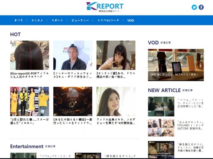Open the Twitter icon in the header
This screenshot has height=159, width=213.
[x=194, y=7]
